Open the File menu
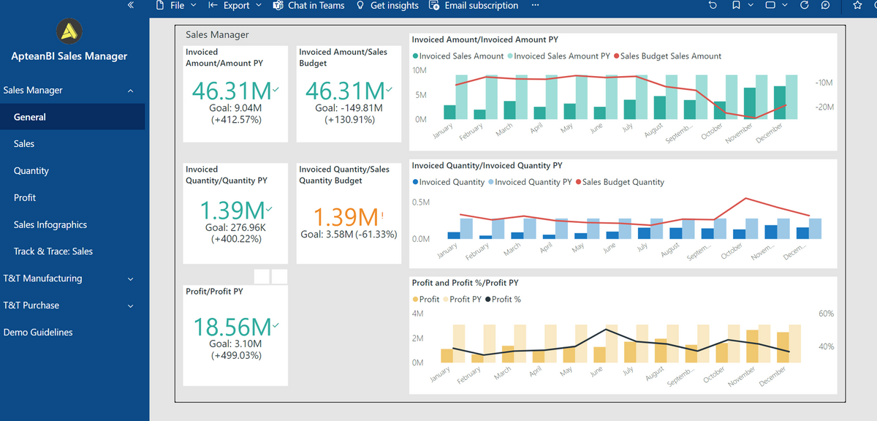The height and width of the screenshot is (421, 877). 176,5
